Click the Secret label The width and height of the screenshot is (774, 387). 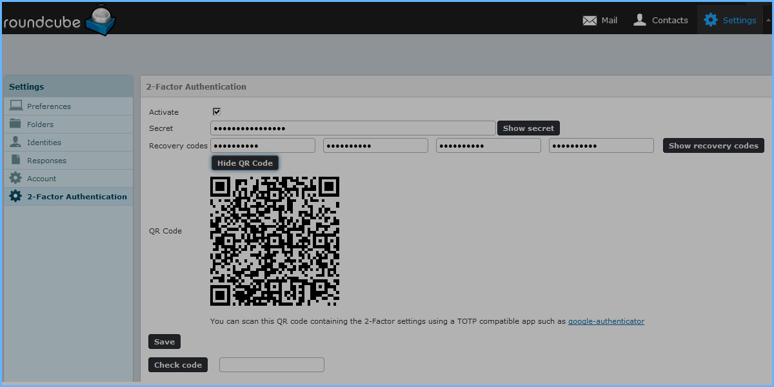pos(161,128)
